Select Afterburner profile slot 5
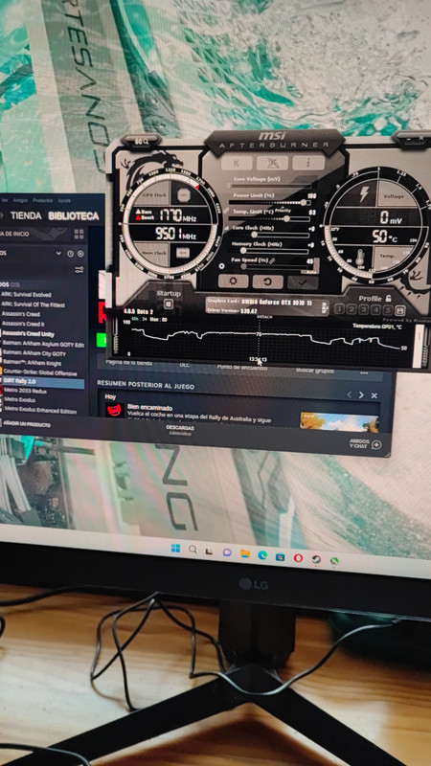The height and width of the screenshot is (766, 431). [x=388, y=310]
